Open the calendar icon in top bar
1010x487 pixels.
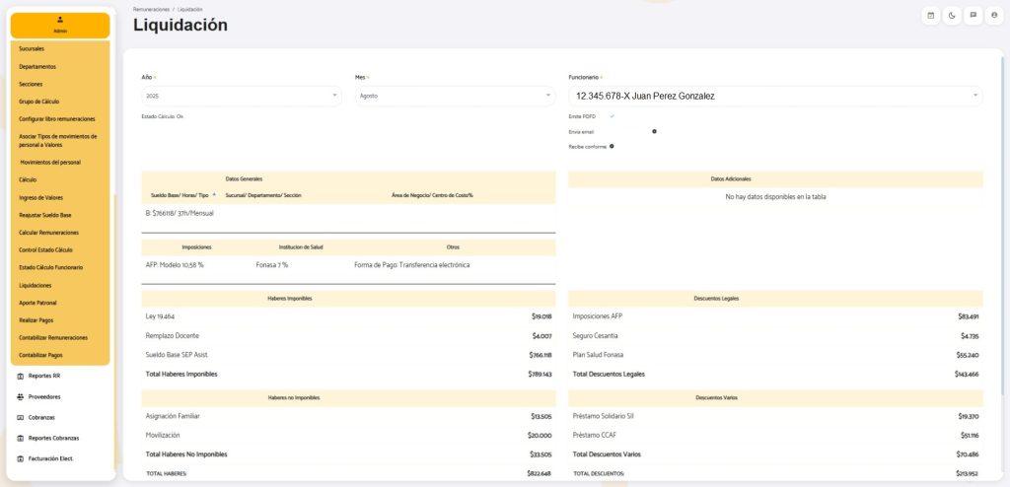pos(931,16)
